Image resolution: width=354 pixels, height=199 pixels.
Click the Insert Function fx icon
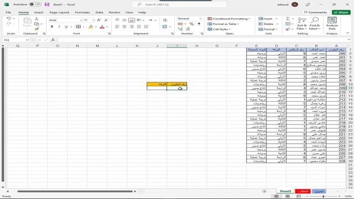53,40
